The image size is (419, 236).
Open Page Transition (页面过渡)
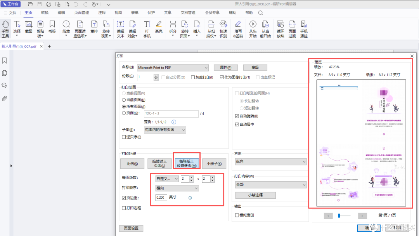tap(292, 29)
